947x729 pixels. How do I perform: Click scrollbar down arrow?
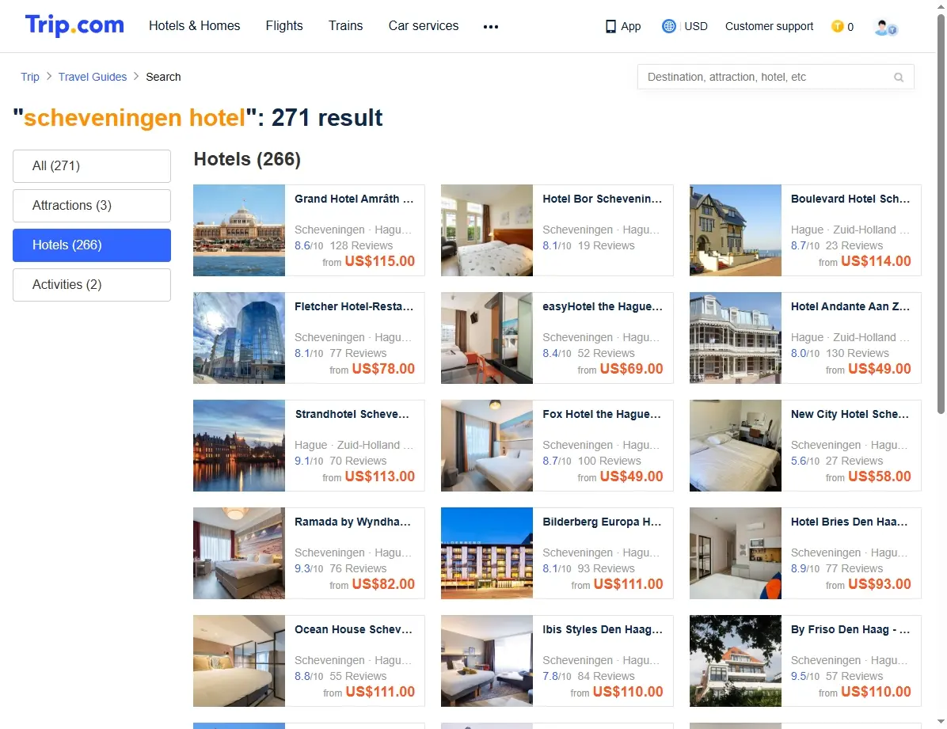click(941, 722)
